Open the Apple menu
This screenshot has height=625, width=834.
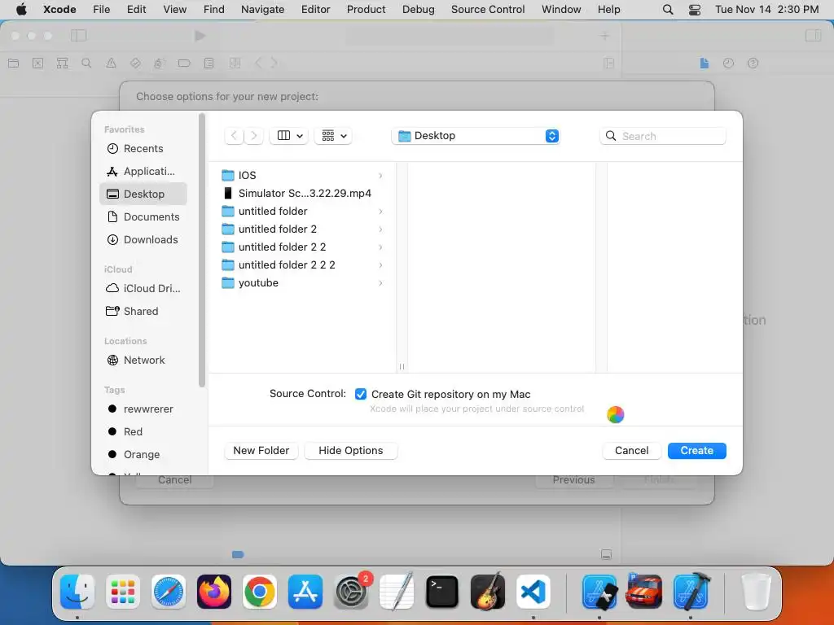tap(21, 9)
